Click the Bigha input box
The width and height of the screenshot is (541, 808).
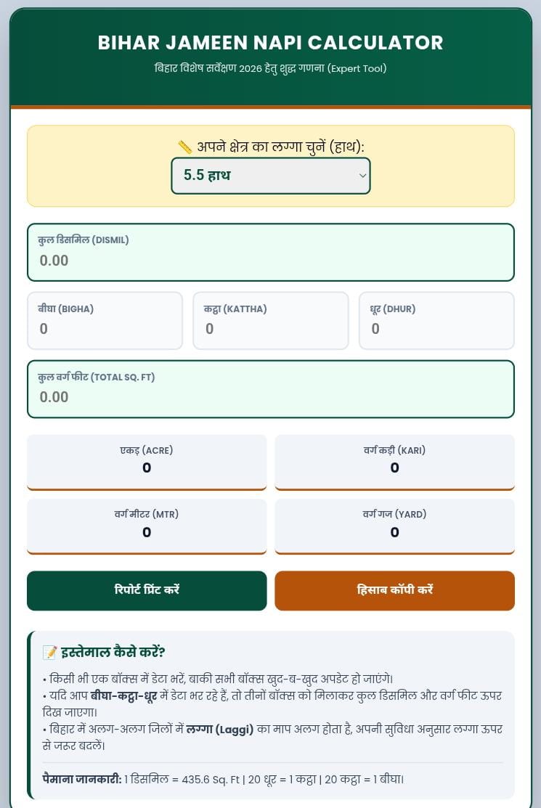click(x=105, y=328)
